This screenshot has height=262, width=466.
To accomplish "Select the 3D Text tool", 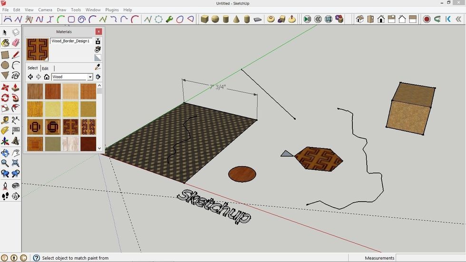I will 15,141.
